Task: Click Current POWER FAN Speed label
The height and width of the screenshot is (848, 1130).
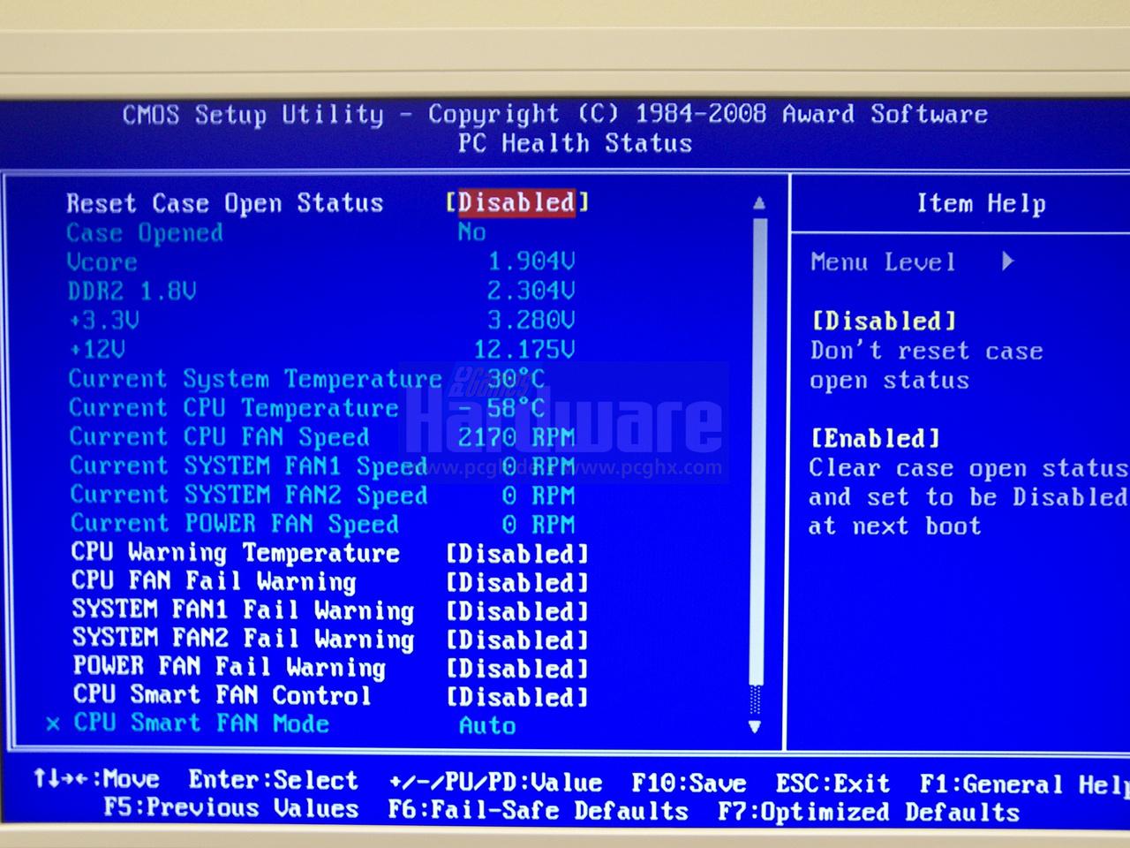Action: tap(235, 523)
